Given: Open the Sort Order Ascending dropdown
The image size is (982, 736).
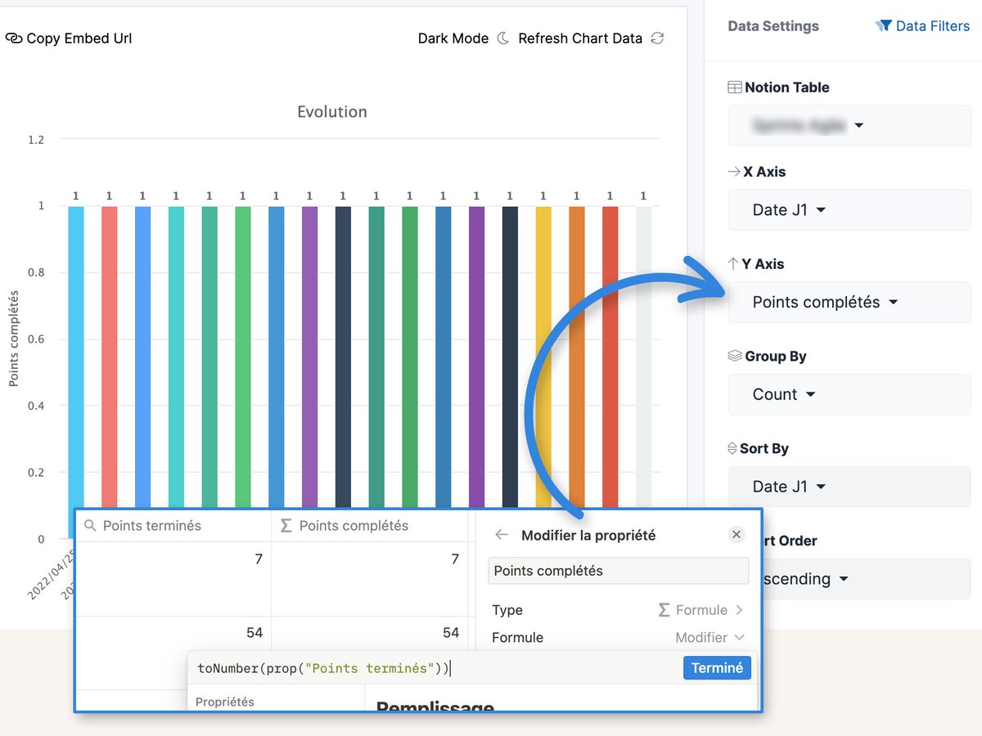Looking at the screenshot, I should click(x=866, y=579).
